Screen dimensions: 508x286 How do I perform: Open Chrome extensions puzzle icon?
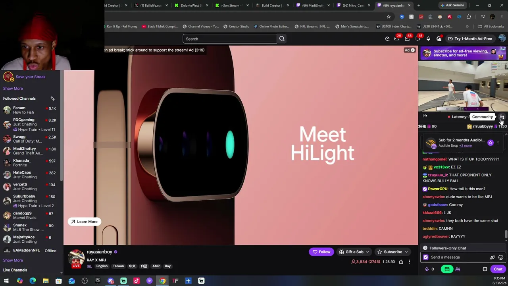click(469, 17)
